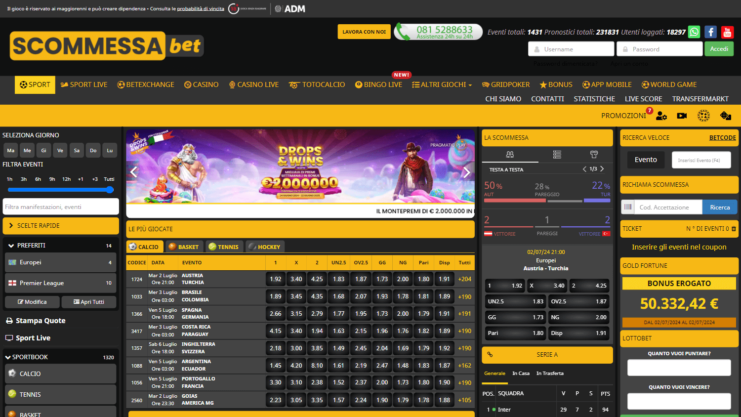
Task: Click Modifica favorites button
Action: pyautogui.click(x=32, y=302)
